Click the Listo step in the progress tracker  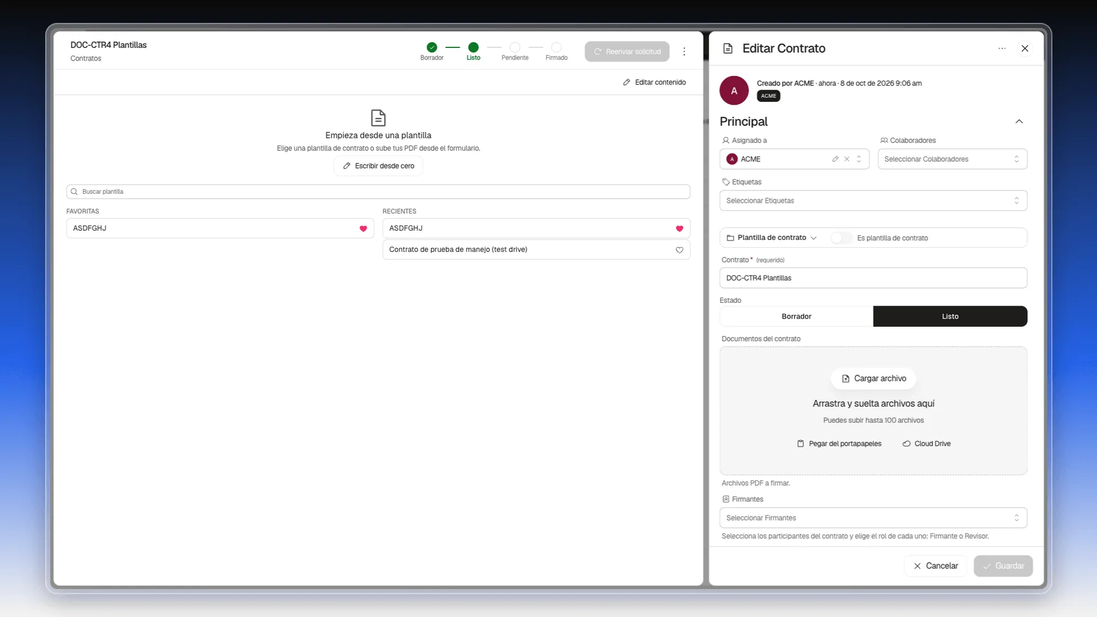[x=473, y=51]
